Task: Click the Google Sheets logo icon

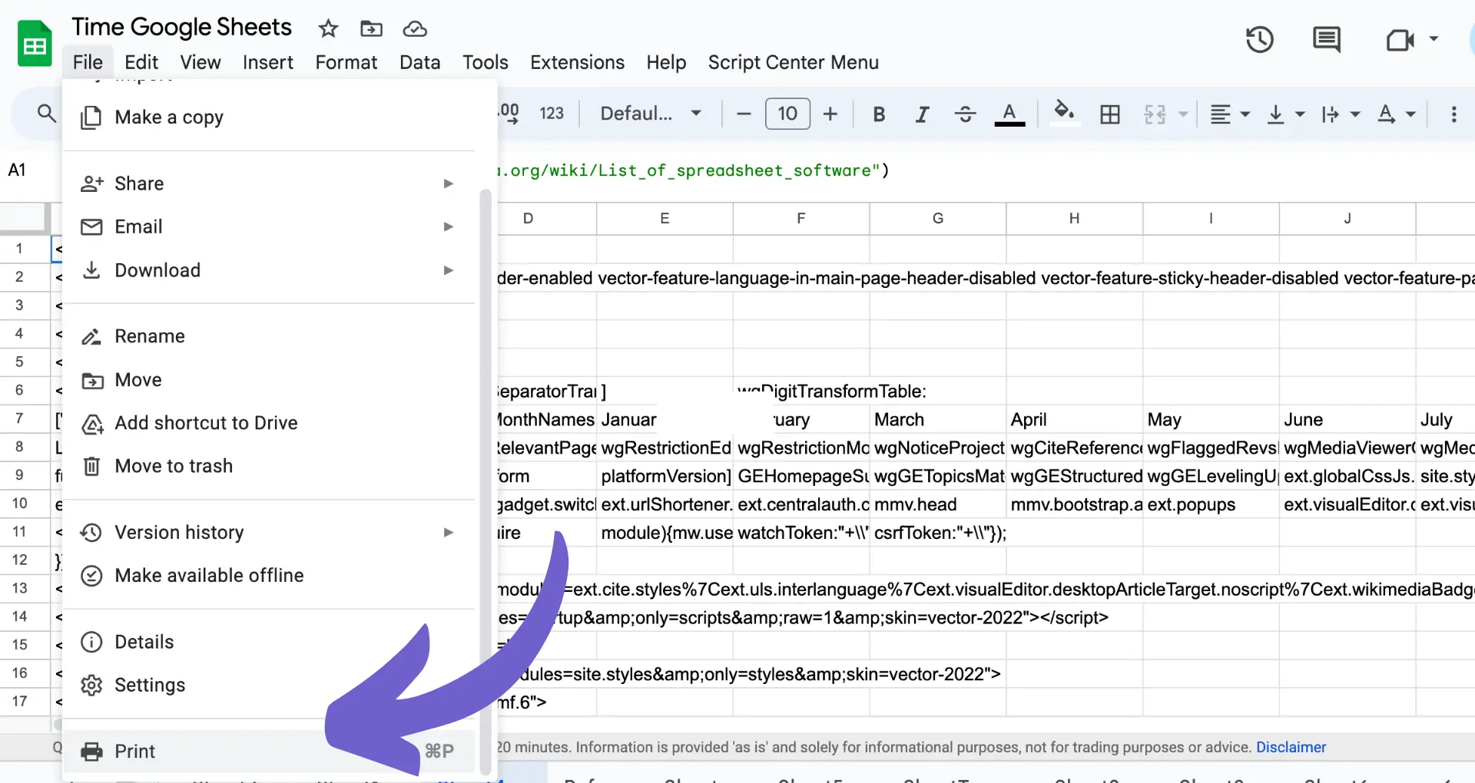Action: [35, 45]
